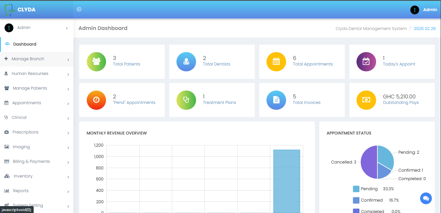Open the chat bubble floating button
This screenshot has width=441, height=213.
(x=426, y=198)
